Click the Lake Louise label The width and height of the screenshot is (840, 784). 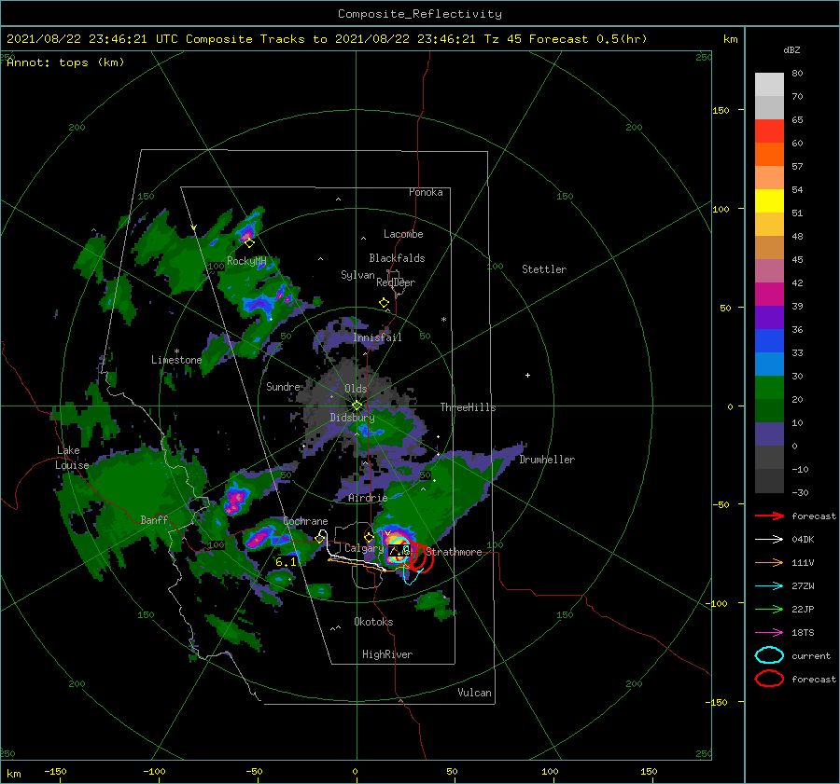tap(72, 458)
